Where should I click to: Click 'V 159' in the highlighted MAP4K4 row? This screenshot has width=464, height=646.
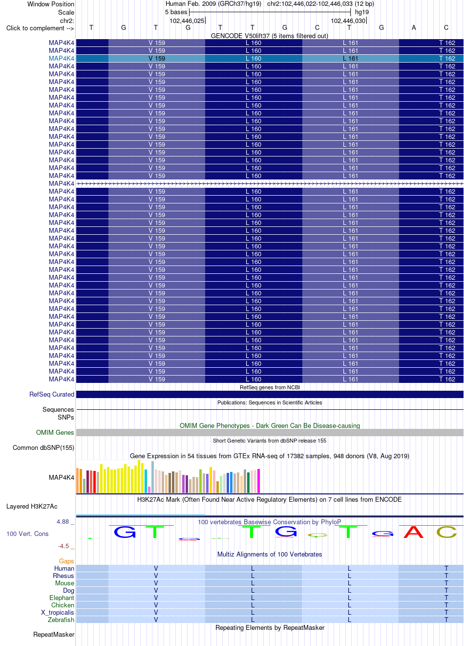pyautogui.click(x=157, y=58)
